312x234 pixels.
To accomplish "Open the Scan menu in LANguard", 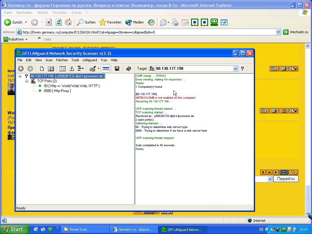I will click(x=49, y=60).
